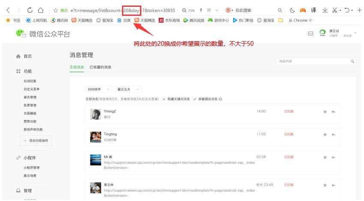Toggle the 屏蔽骚扰消息 checkbox

click(194, 99)
